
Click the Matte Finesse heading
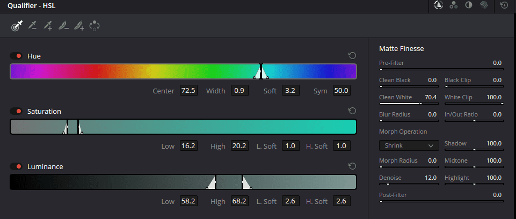(402, 49)
